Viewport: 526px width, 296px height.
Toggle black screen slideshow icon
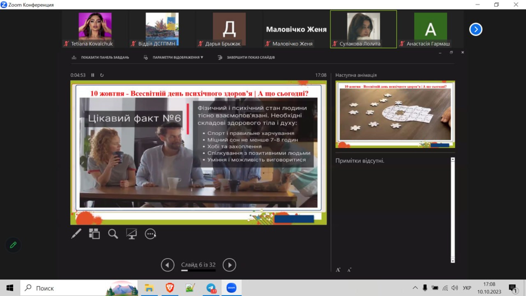click(131, 234)
